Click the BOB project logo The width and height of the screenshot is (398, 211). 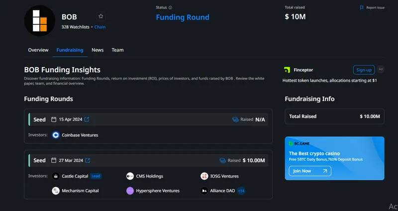click(x=40, y=20)
